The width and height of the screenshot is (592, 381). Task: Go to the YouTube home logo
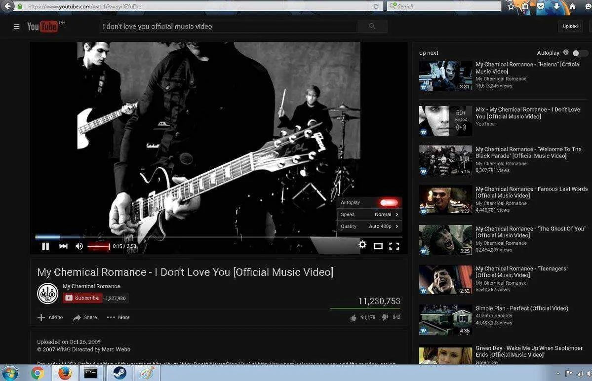point(42,26)
